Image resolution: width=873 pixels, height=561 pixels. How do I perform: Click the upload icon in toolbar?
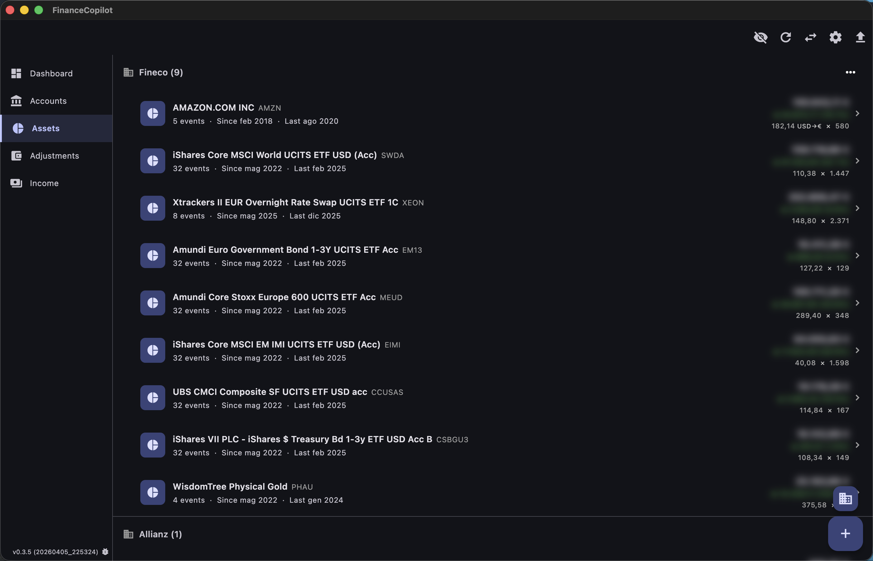coord(860,37)
